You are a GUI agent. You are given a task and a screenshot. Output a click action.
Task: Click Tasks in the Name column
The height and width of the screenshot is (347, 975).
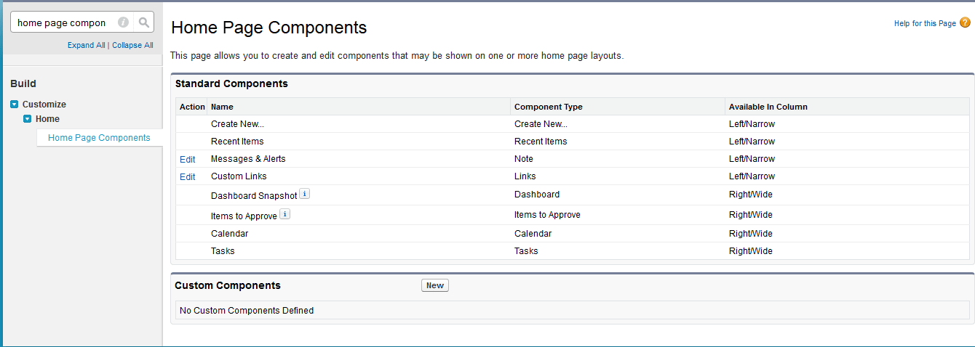point(223,251)
